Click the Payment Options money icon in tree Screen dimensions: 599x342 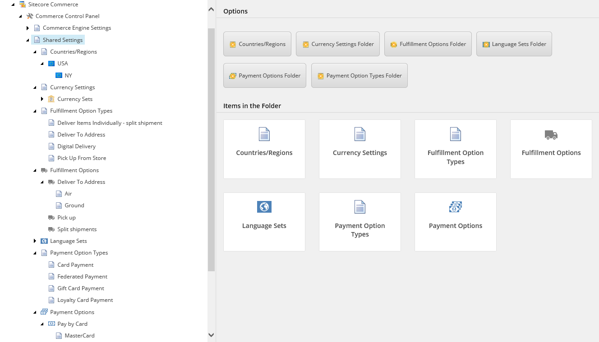pos(44,312)
